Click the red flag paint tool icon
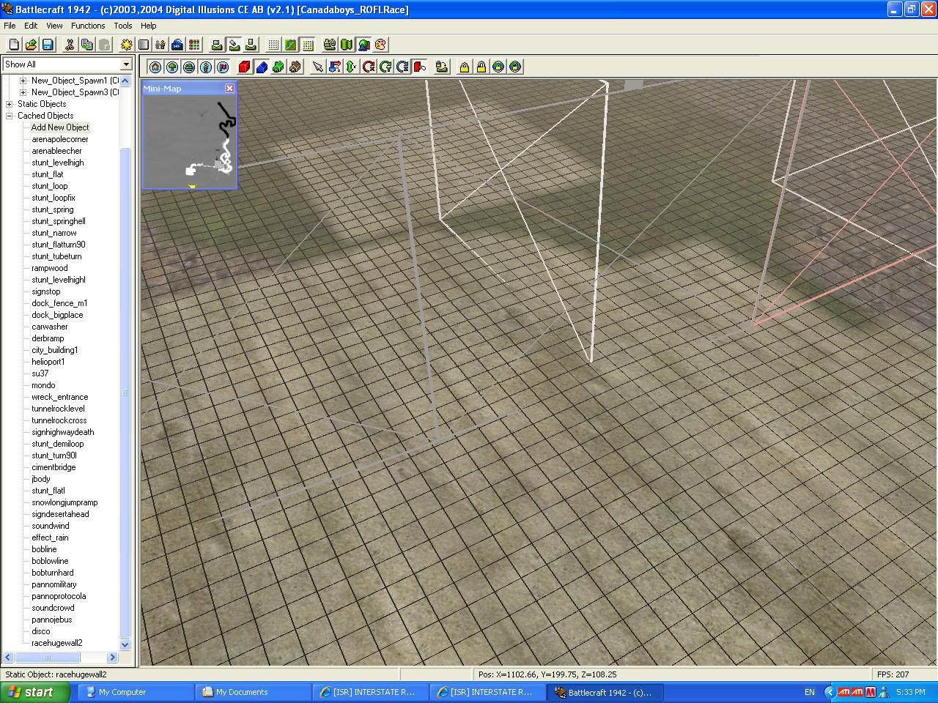This screenshot has height=703, width=938. 419,67
